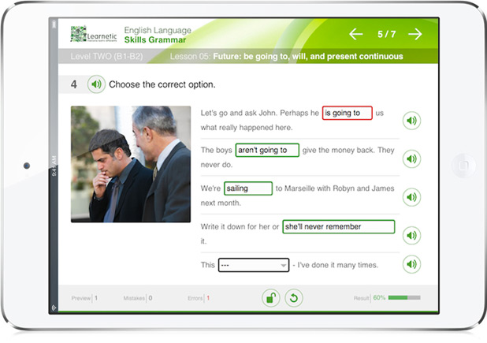Click the Errors counter in footer
Screen dimensions: 487x343
(199, 298)
